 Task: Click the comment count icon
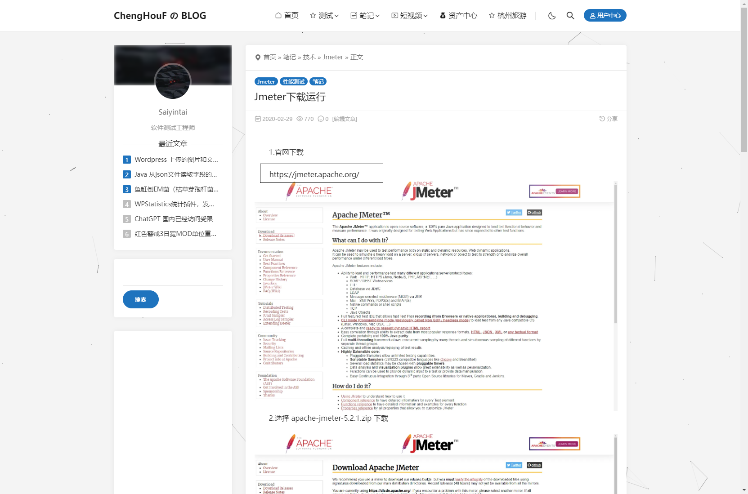tap(321, 119)
